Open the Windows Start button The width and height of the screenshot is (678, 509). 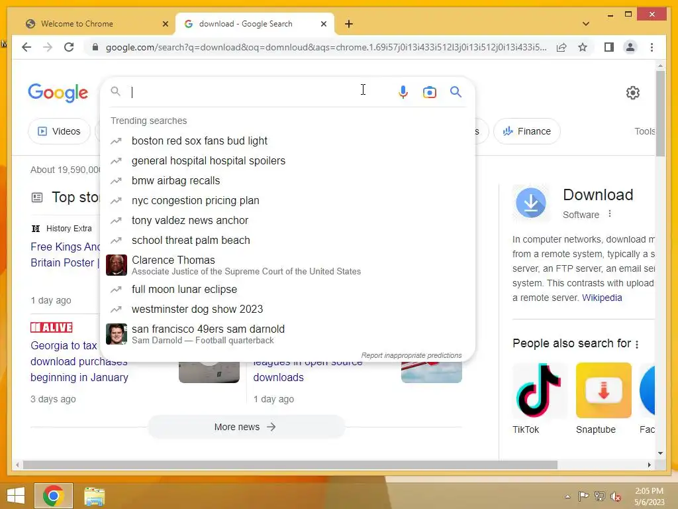click(x=16, y=496)
